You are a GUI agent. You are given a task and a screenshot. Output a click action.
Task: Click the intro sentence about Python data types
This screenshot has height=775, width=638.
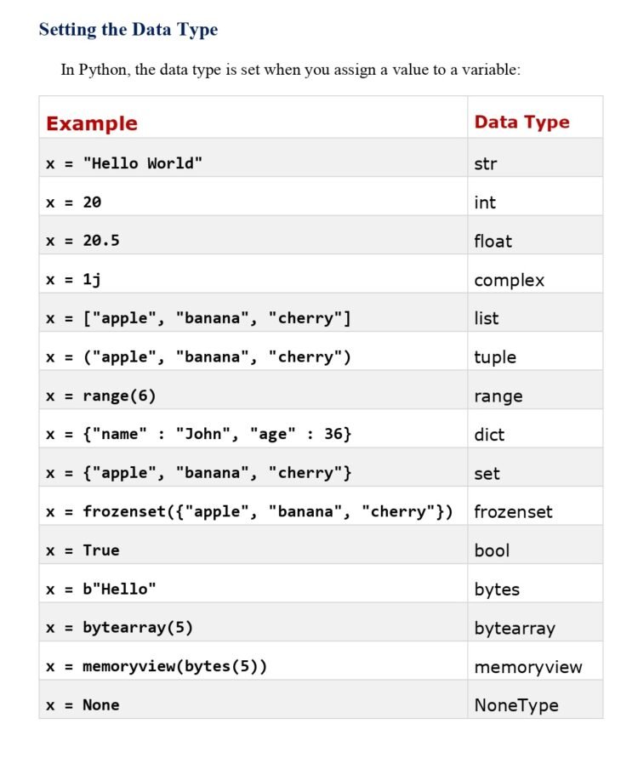(291, 70)
